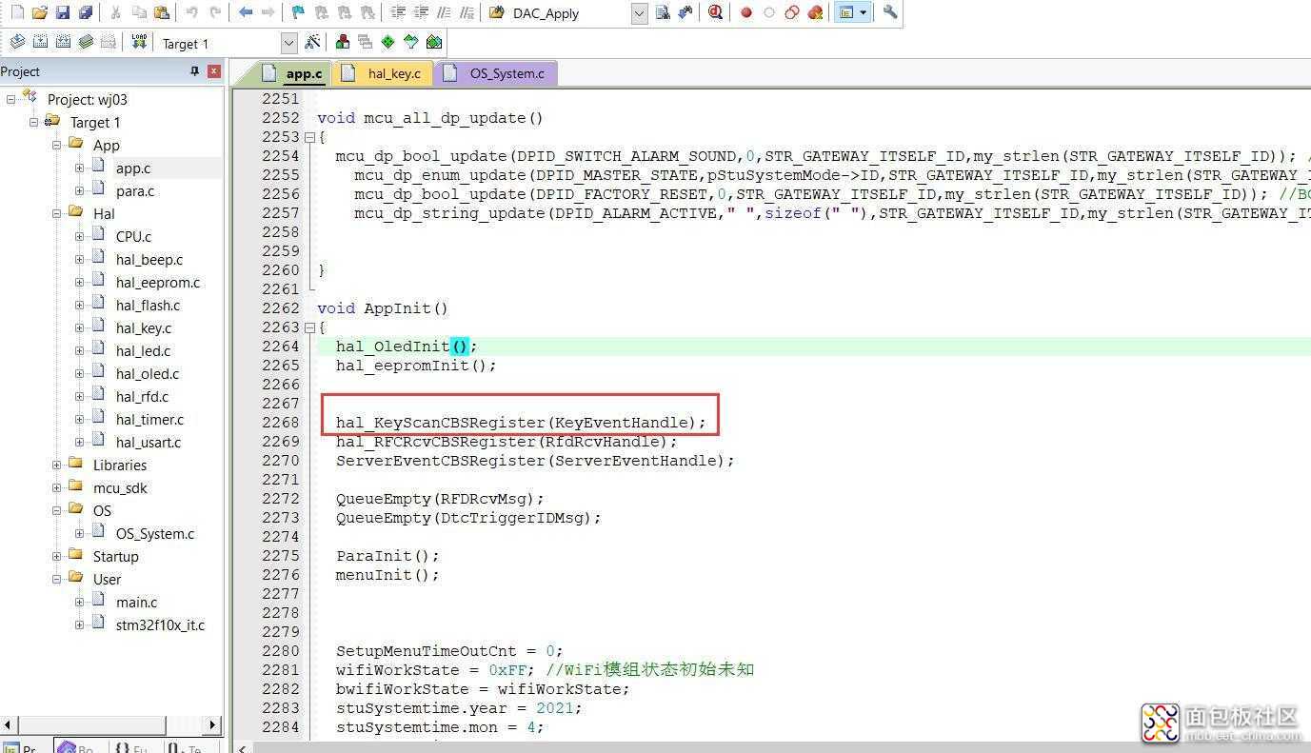The height and width of the screenshot is (753, 1311).
Task: Select hal_eeprom.c in project tree
Action: (x=158, y=282)
